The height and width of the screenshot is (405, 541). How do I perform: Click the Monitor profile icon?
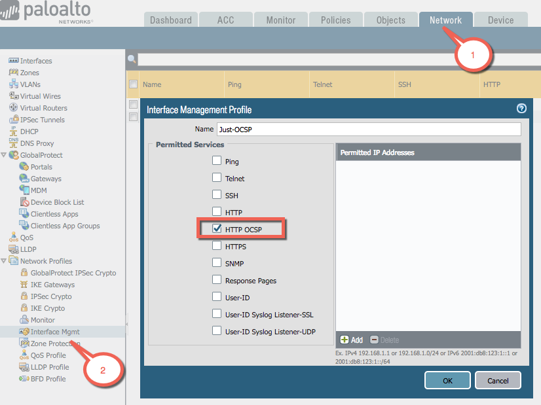(24, 319)
